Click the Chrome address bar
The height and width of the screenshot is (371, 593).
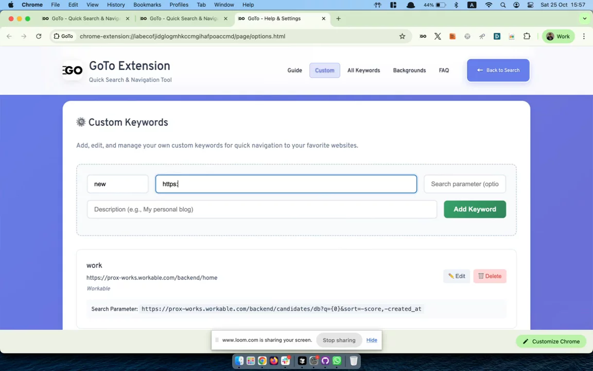(x=231, y=37)
